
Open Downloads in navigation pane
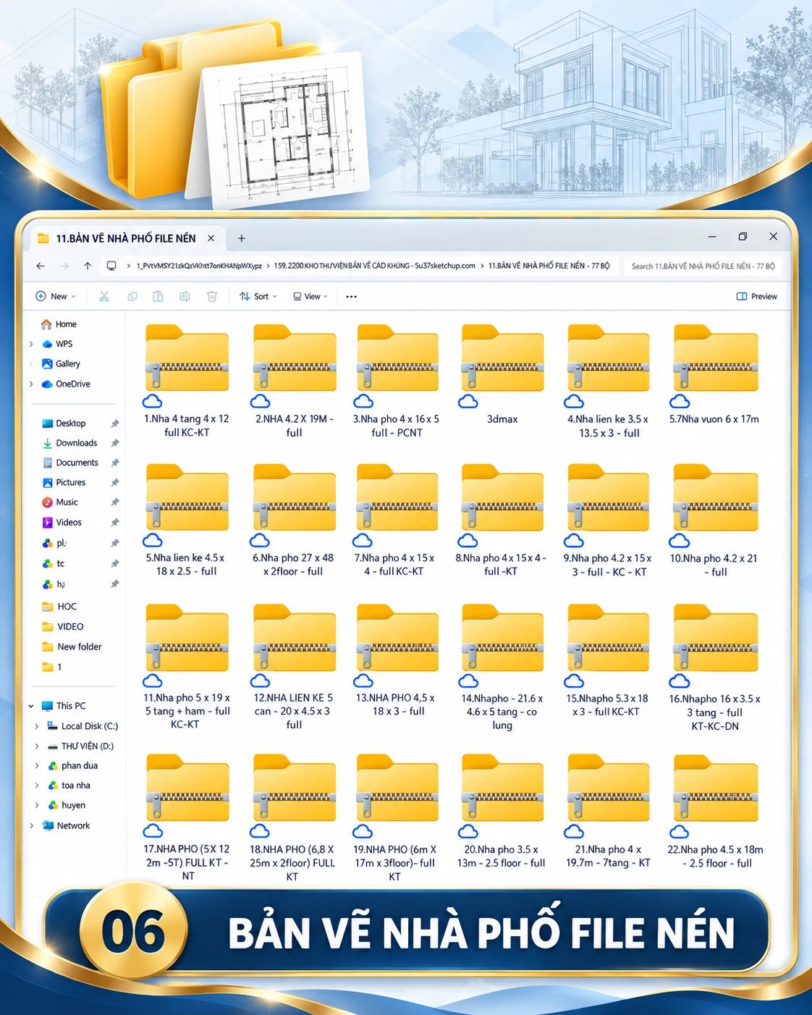pos(69,443)
